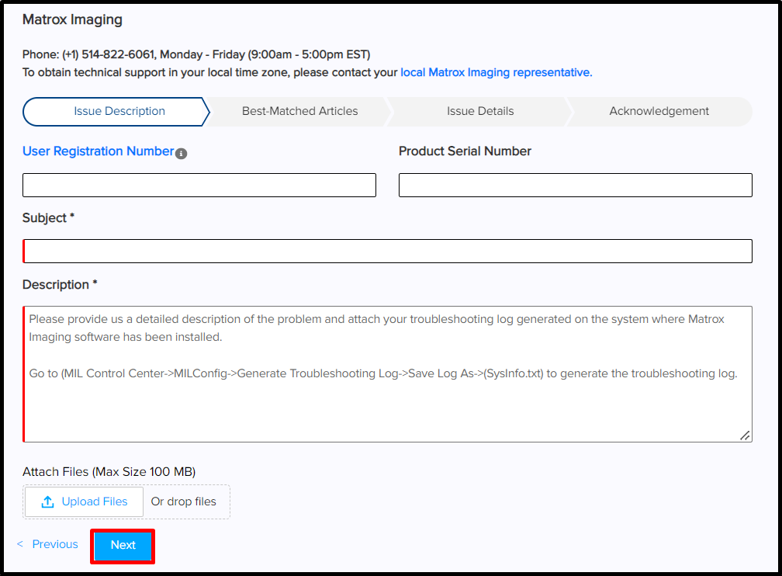The width and height of the screenshot is (782, 576).
Task: Focus the Product Serial Number input
Action: pyautogui.click(x=575, y=185)
